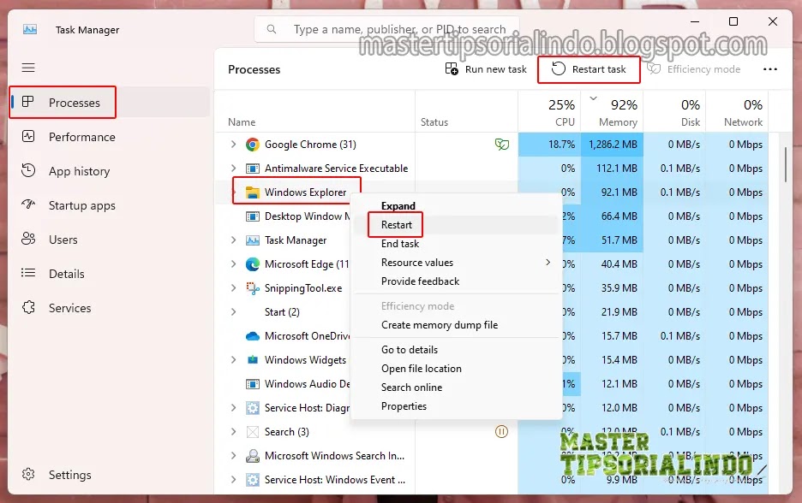The width and height of the screenshot is (802, 503).
Task: Click the Services puzzle icon
Action: 28,307
